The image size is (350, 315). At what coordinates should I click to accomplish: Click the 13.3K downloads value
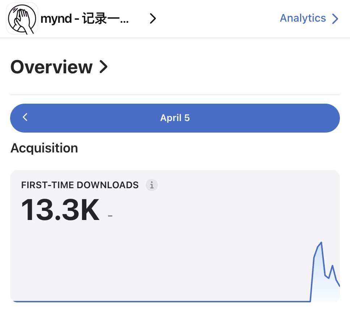tap(60, 210)
